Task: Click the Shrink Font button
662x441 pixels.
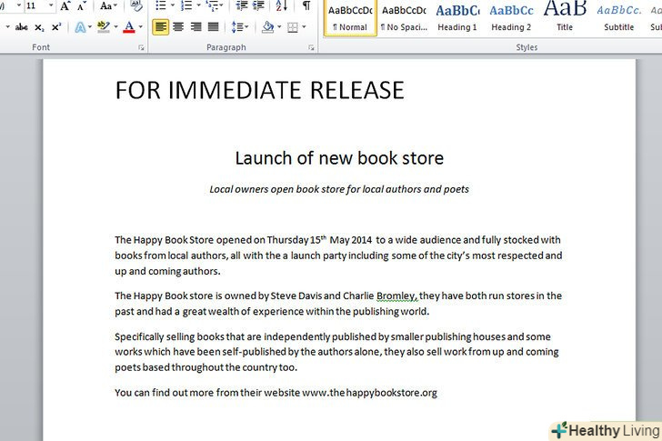Action: click(82, 5)
